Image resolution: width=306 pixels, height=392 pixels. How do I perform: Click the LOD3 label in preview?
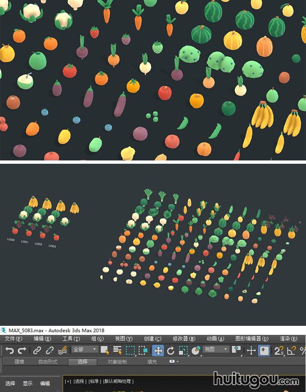pyautogui.click(x=52, y=246)
